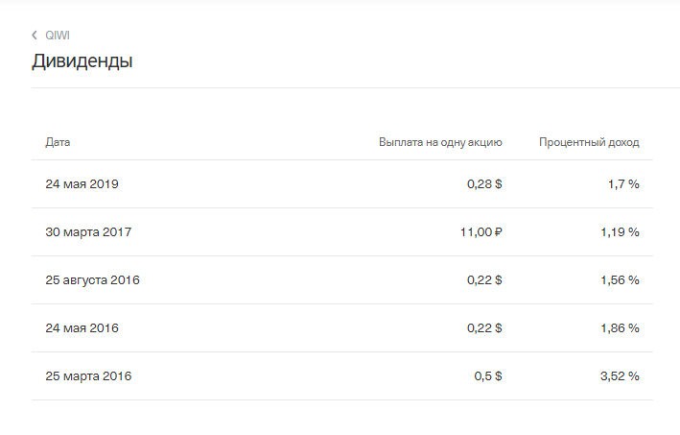Viewport: 680px width, 435px height.
Task: Click the 1,56 % yield value
Action: [620, 280]
